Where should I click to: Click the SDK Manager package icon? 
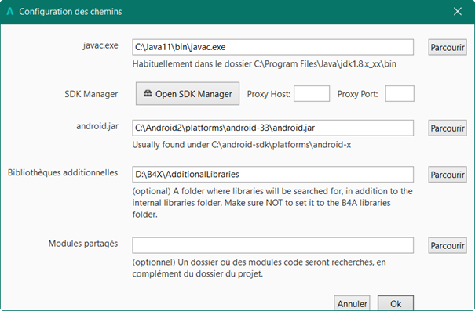(148, 93)
